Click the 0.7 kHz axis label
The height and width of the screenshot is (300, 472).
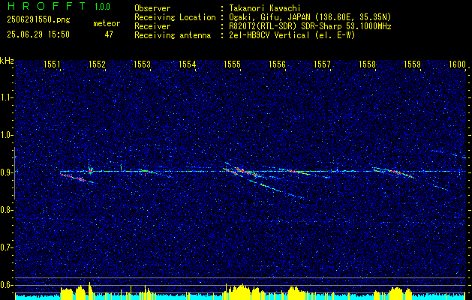(6, 247)
